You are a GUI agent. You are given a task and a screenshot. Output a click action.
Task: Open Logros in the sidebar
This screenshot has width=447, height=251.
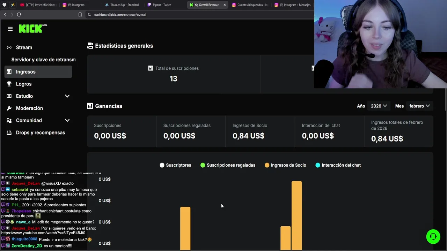point(38,84)
